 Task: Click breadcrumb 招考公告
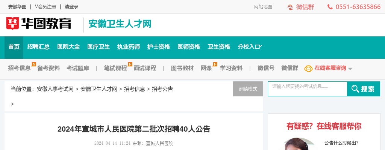coord(162,89)
